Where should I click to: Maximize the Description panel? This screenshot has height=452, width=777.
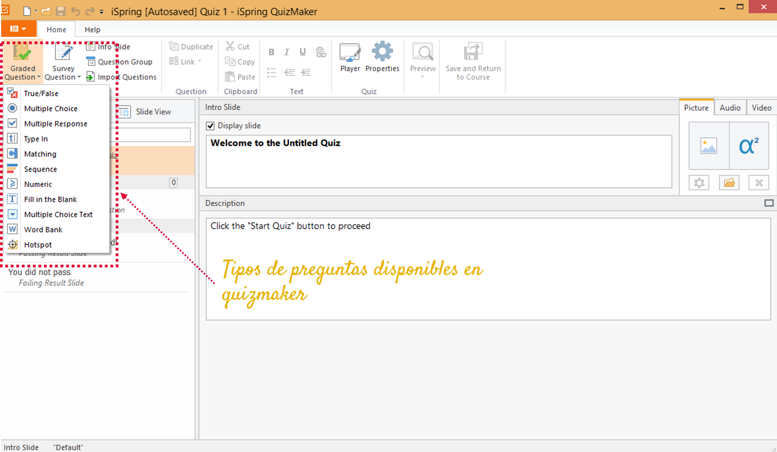point(769,203)
